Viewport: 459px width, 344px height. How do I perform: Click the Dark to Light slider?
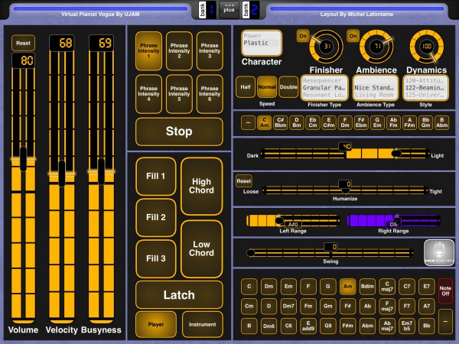coord(346,154)
